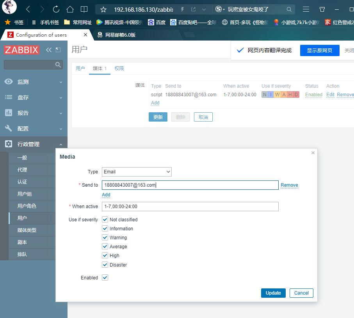
Task: Collapse the 行政管理 administration menu
Action: point(34,144)
